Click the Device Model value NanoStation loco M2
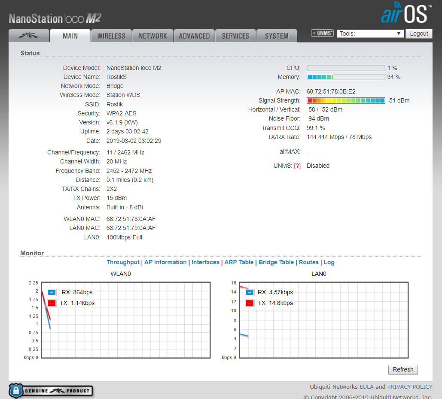Screen dimensions: 442x399 (134, 68)
